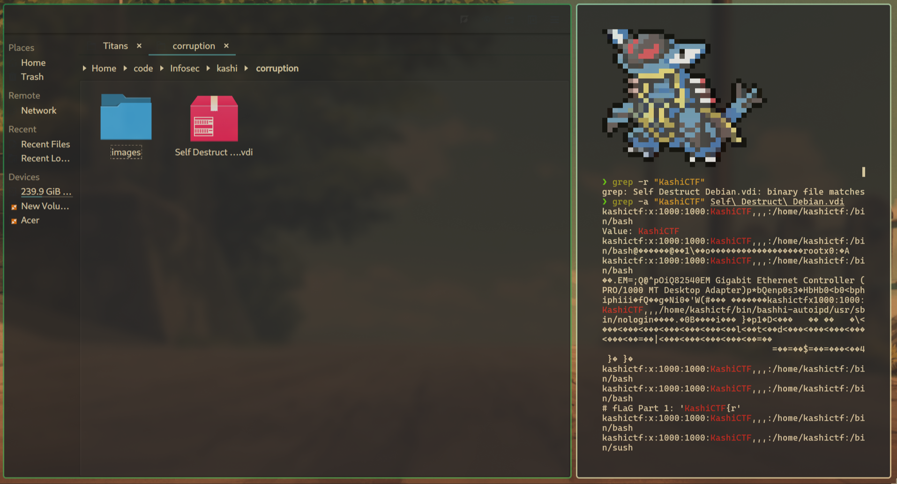Screen dimensions: 897x484
Task: Click the terminal scrollbar handle
Action: tap(863, 172)
